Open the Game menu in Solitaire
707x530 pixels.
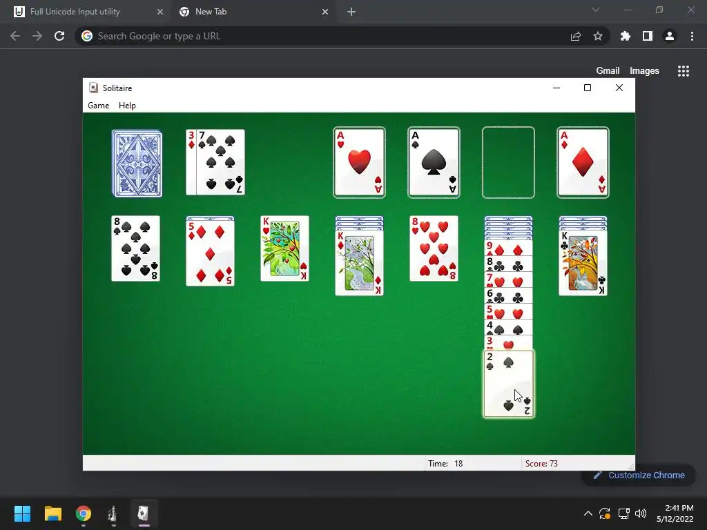point(98,106)
